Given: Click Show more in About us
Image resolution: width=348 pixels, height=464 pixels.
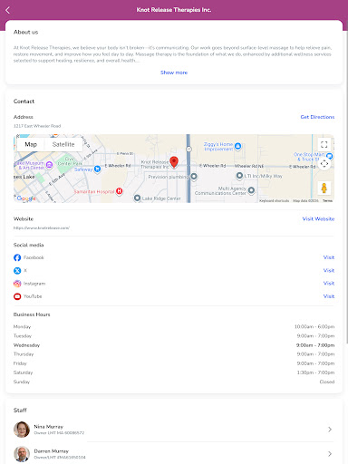Looking at the screenshot, I should (174, 72).
